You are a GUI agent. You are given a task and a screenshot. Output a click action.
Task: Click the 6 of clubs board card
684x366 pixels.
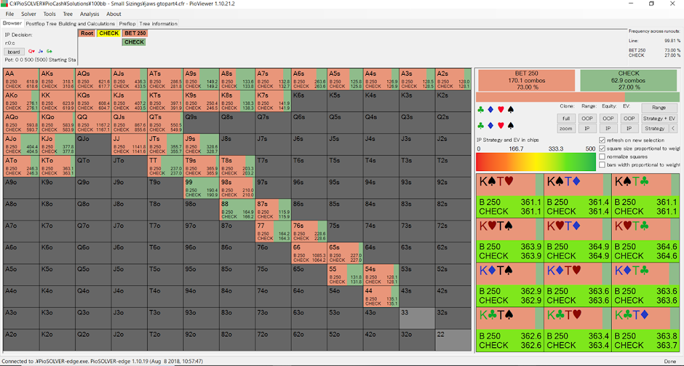49,51
